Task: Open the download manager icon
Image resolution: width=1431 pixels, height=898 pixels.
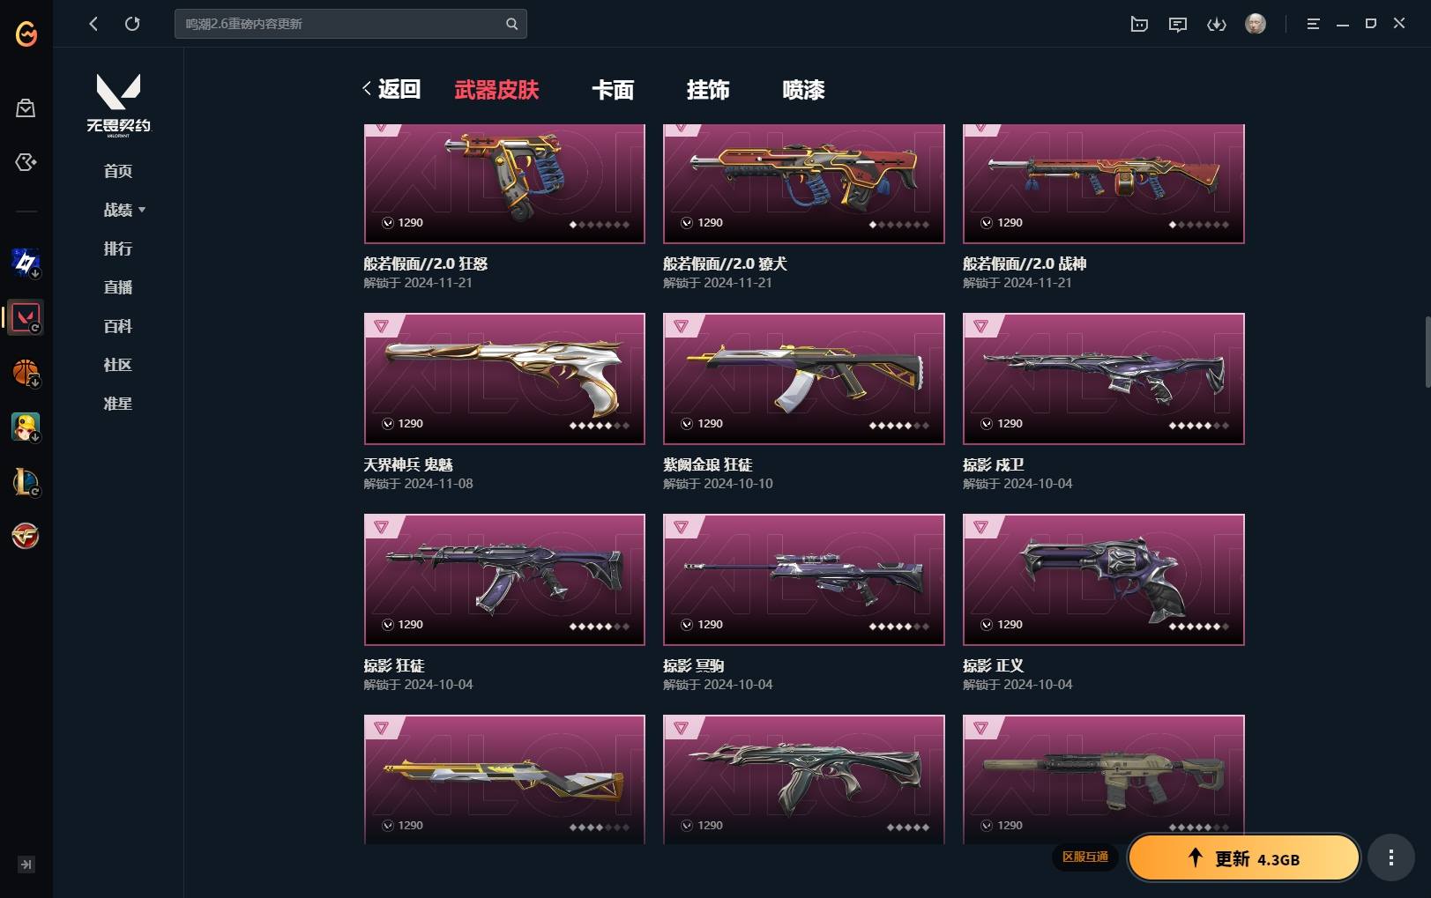Action: click(x=1217, y=24)
